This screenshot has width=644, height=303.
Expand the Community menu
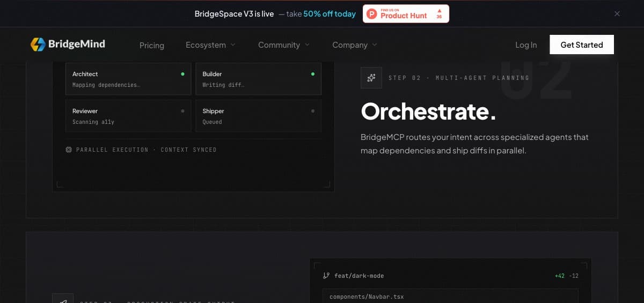pos(284,45)
